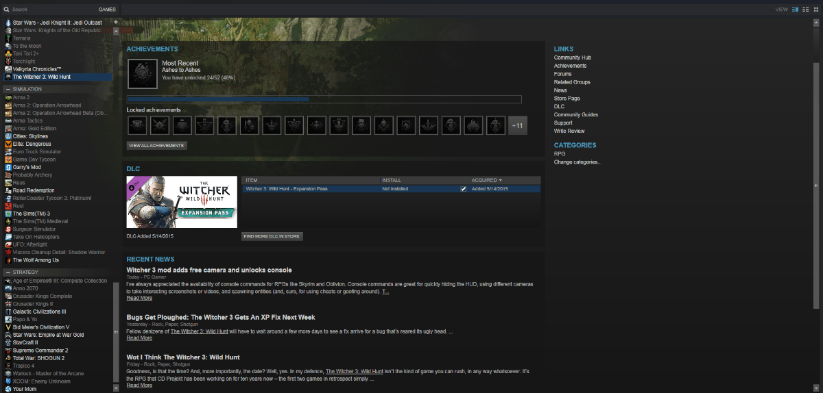This screenshot has width=823, height=393.
Task: Click the search magnifier icon
Action: [x=7, y=9]
